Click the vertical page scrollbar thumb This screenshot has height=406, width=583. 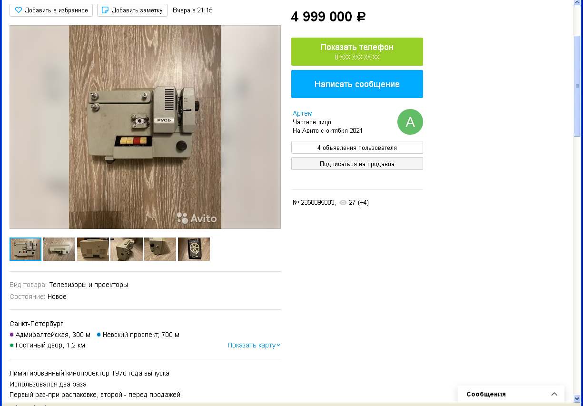(x=577, y=87)
